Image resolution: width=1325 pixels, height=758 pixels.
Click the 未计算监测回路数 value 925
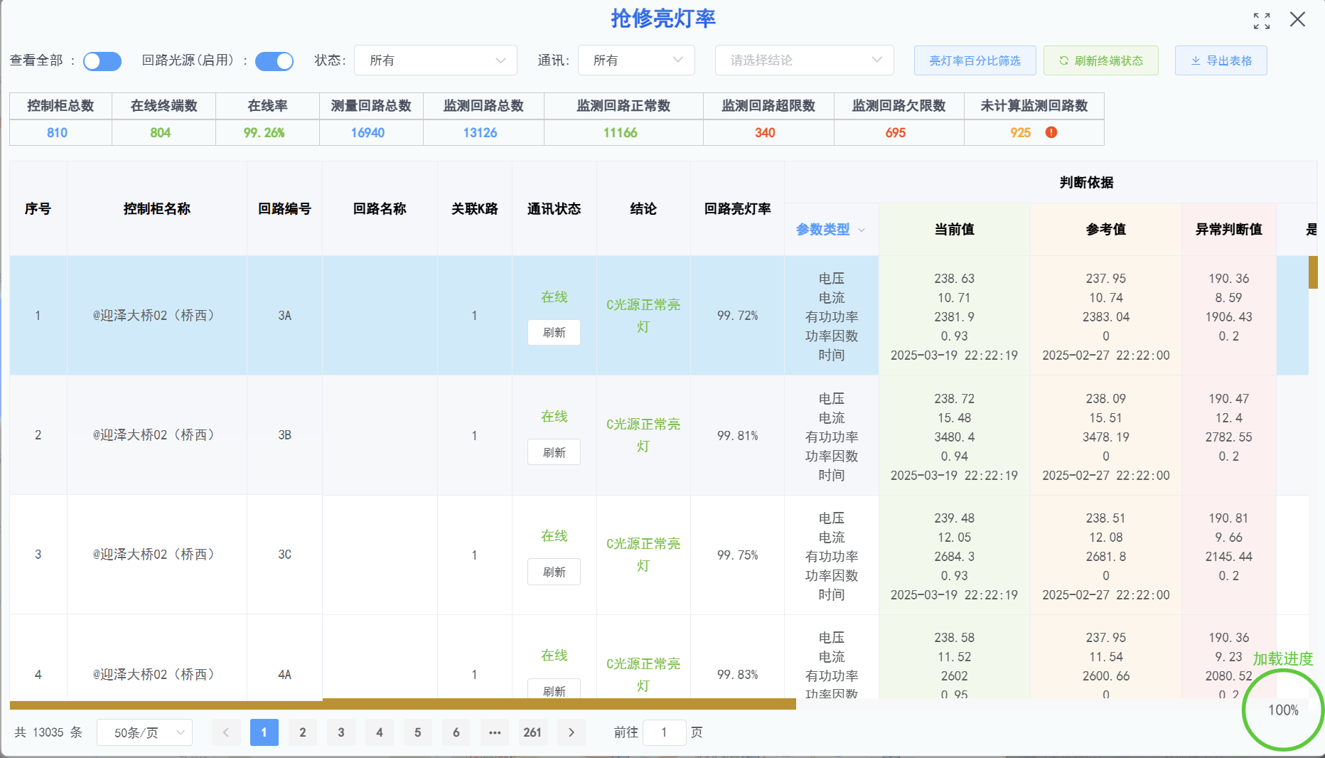[x=1020, y=133]
